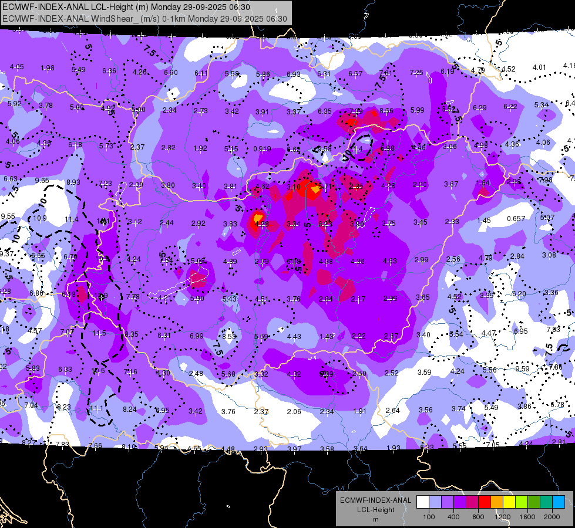
Task: Click the grid value 2.67
Action: (391, 336)
